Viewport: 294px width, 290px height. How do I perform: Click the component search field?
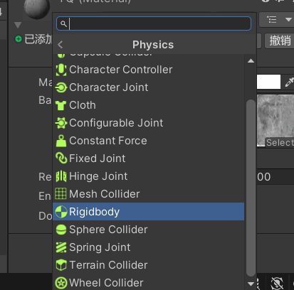pos(154,23)
